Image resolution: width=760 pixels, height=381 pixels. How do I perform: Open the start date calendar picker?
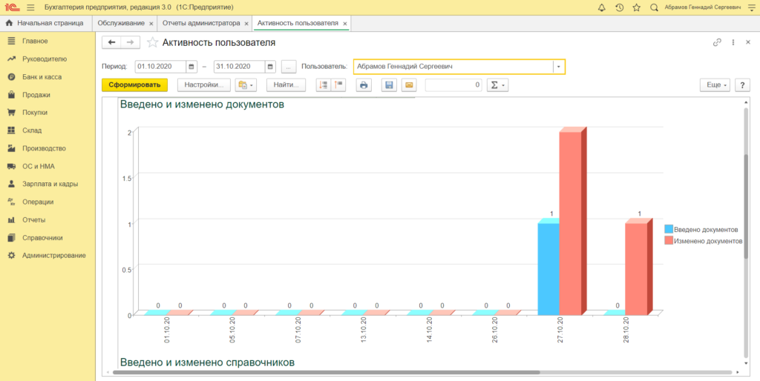pos(191,67)
